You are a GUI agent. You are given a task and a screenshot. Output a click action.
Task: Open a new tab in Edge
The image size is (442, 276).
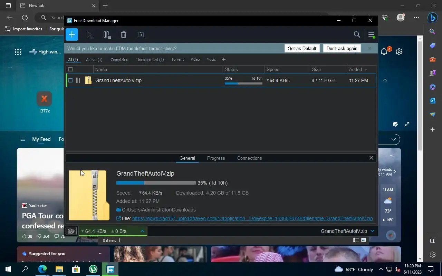pos(105,6)
